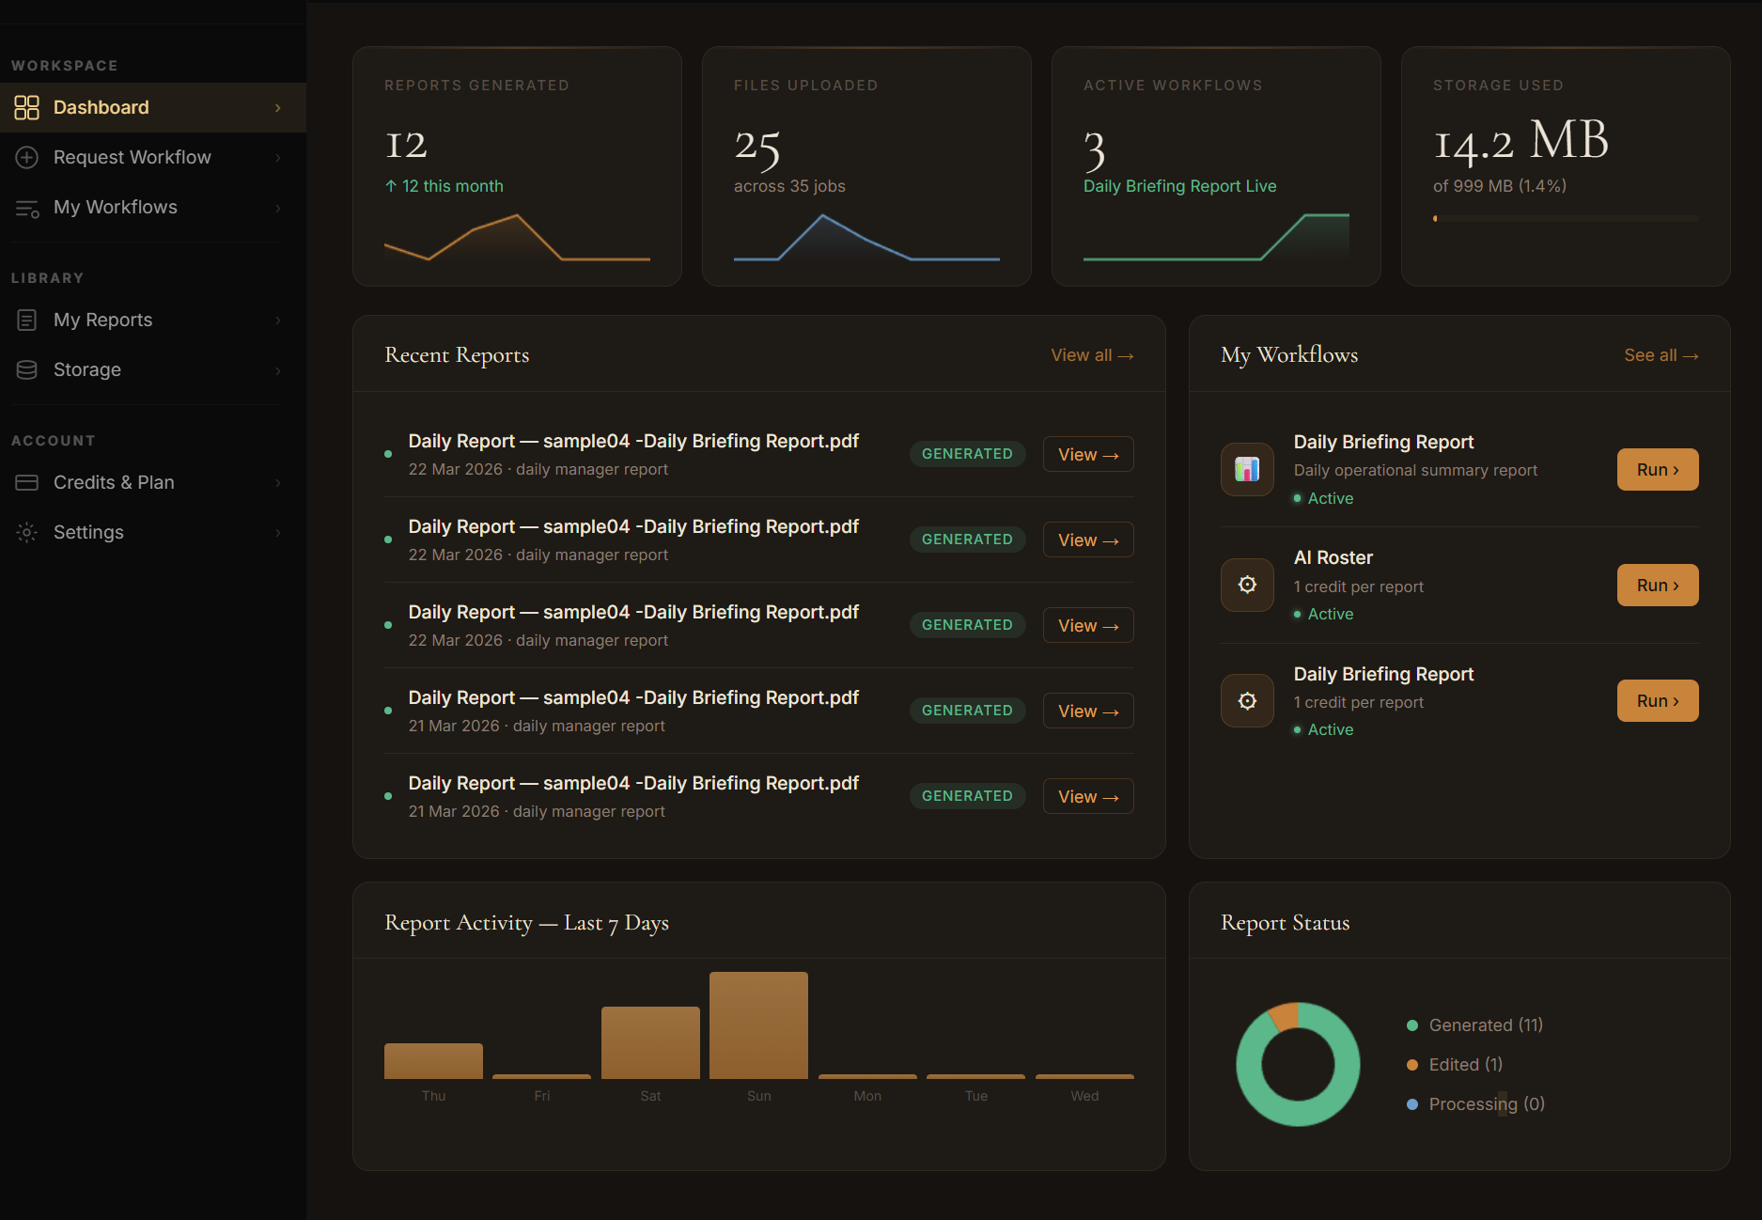Open Settings via the gear icon
The image size is (1762, 1220).
[27, 532]
